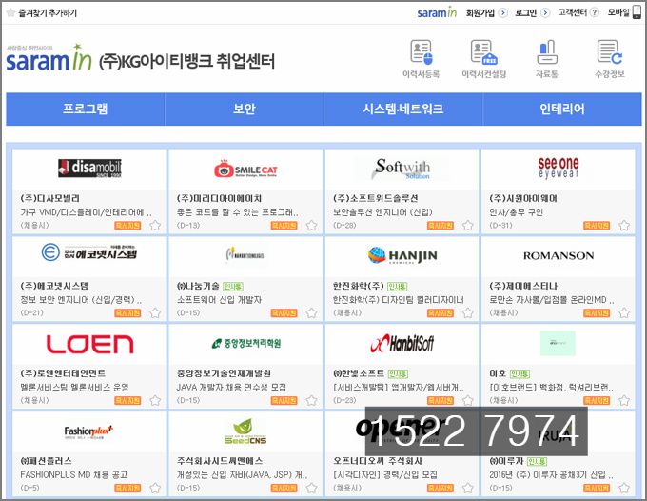Star the 한진화학(주) job posting

[467, 313]
